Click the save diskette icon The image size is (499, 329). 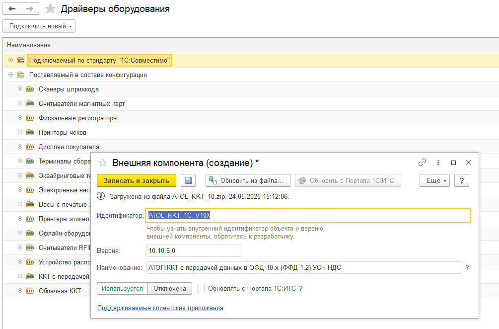coord(188,180)
